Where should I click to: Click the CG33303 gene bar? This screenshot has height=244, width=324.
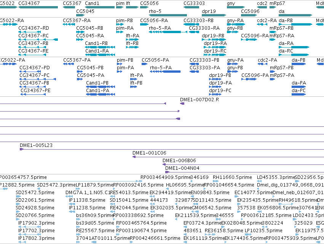[192, 7]
